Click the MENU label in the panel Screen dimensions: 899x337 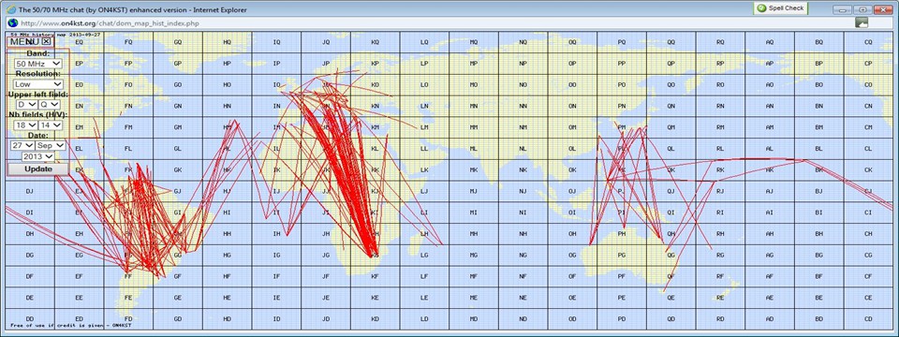point(24,41)
